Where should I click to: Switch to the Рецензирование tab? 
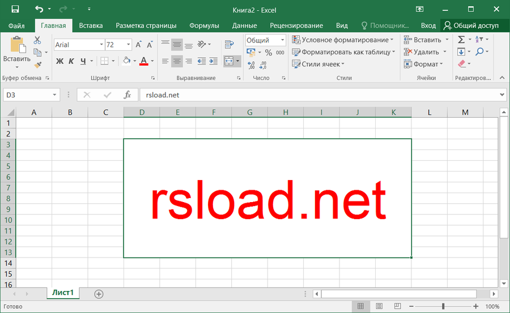point(296,25)
